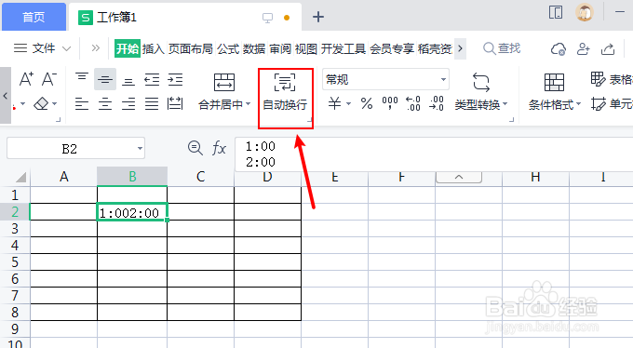Select row 5 header
The width and height of the screenshot is (633, 348).
(x=15, y=262)
